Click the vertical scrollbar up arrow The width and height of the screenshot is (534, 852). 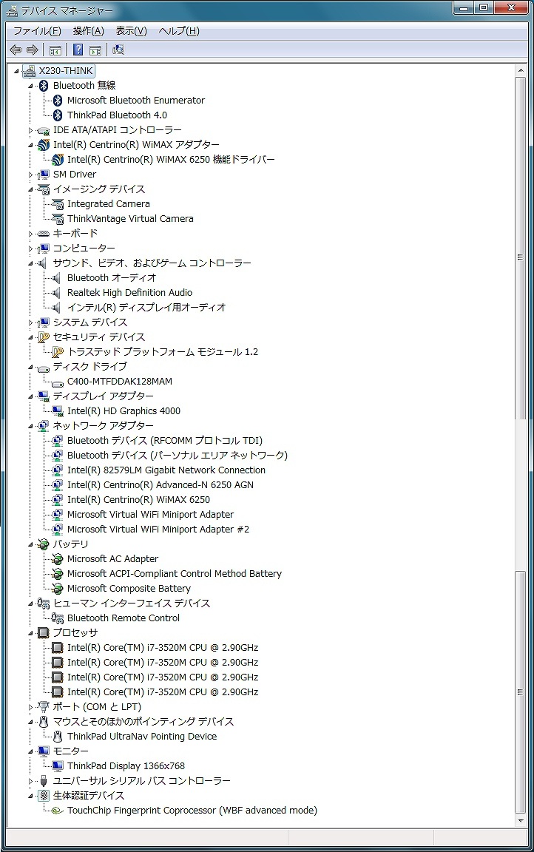(521, 71)
